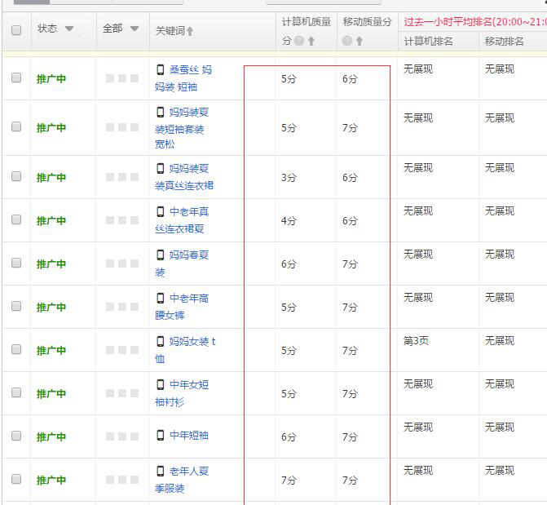Check the row for 妈妈装夏装短袖套装宽松
The width and height of the screenshot is (547, 505).
tap(16, 126)
